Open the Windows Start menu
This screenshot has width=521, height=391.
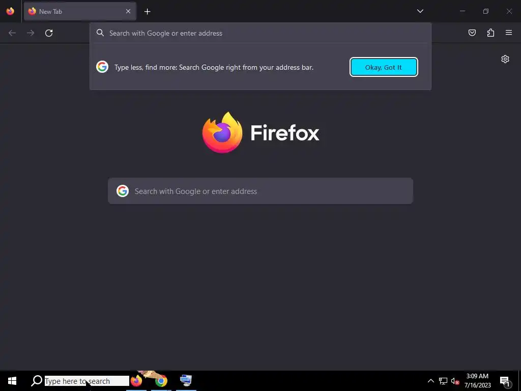click(12, 381)
